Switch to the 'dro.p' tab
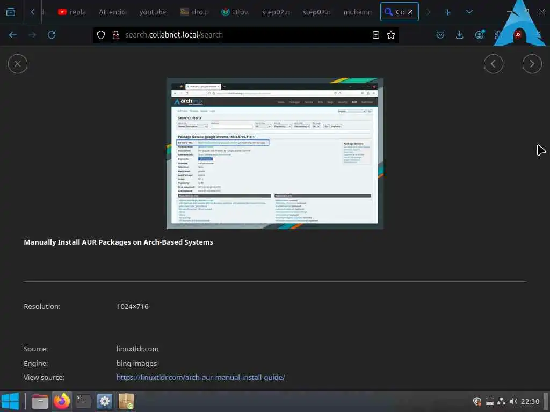Screen dimensions: 550x412 coord(194,12)
